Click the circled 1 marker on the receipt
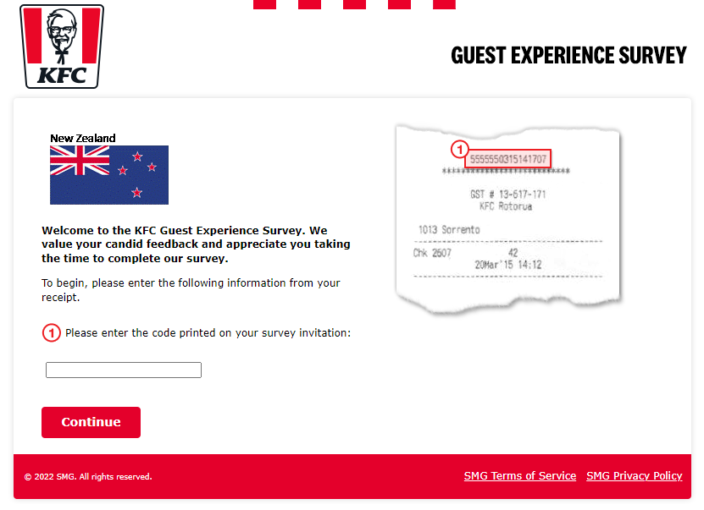704x510 pixels. click(459, 150)
